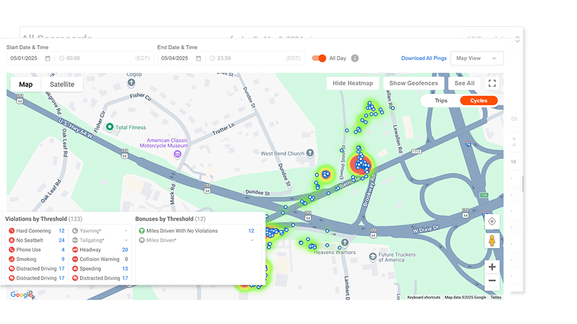577x324 pixels.
Task: Click the Violations by Threshold (123) heading
Action: coord(44,219)
